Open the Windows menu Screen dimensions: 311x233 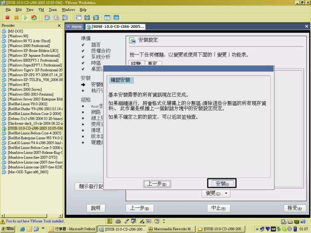pos(68,9)
